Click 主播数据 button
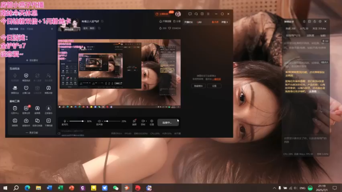 click(162, 14)
